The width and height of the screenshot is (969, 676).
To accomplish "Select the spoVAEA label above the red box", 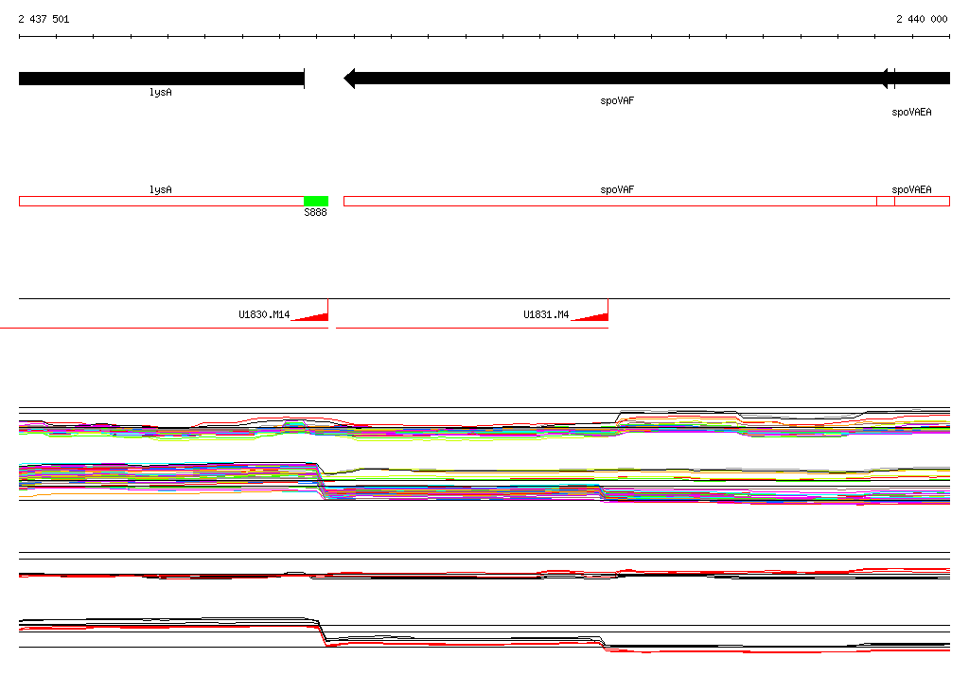I will pos(911,189).
